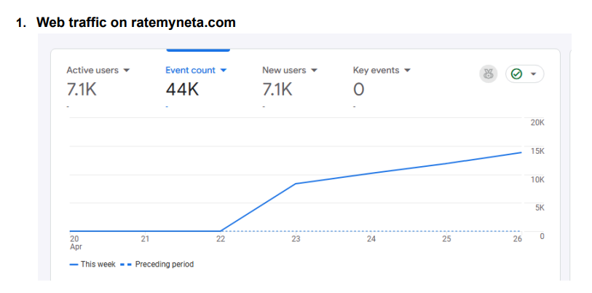Open dropdown arrow beside green checkmark
Image resolution: width=592 pixels, height=293 pixels.
533,74
